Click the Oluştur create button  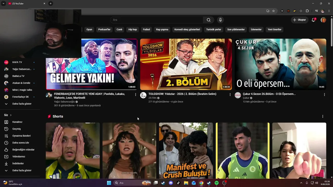299,20
